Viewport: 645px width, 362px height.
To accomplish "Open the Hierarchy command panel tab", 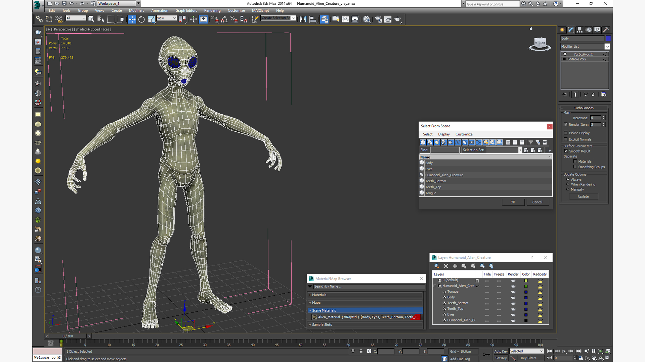I will click(579, 30).
